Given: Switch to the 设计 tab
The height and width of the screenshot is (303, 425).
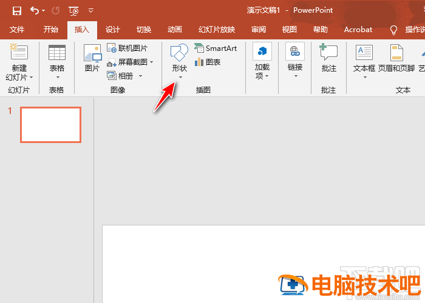Looking at the screenshot, I should pyautogui.click(x=113, y=30).
